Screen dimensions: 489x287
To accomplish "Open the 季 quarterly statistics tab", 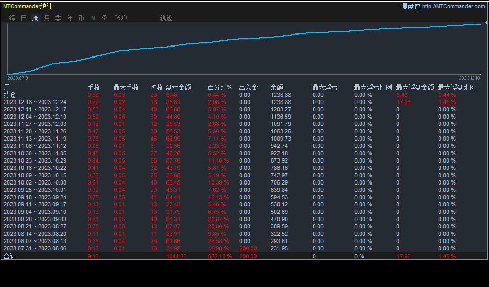I will [58, 18].
